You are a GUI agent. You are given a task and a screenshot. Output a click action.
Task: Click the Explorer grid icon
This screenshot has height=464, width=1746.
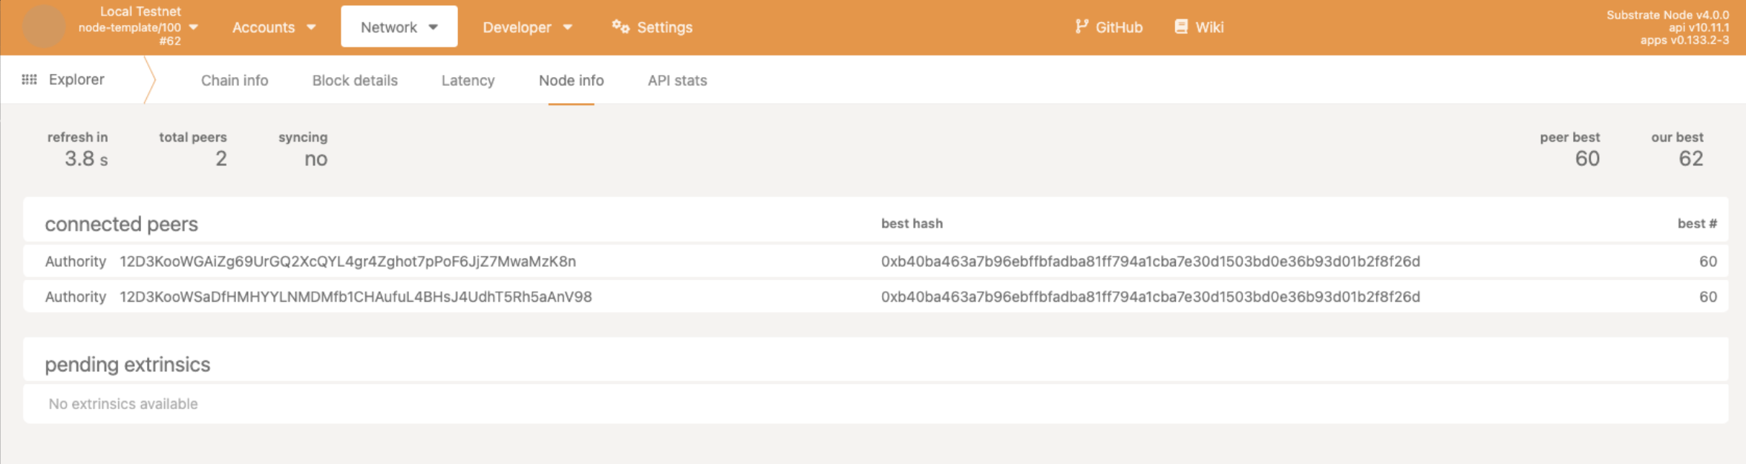[30, 79]
